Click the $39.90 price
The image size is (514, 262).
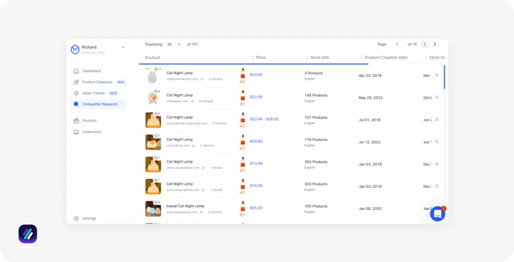pos(256,142)
